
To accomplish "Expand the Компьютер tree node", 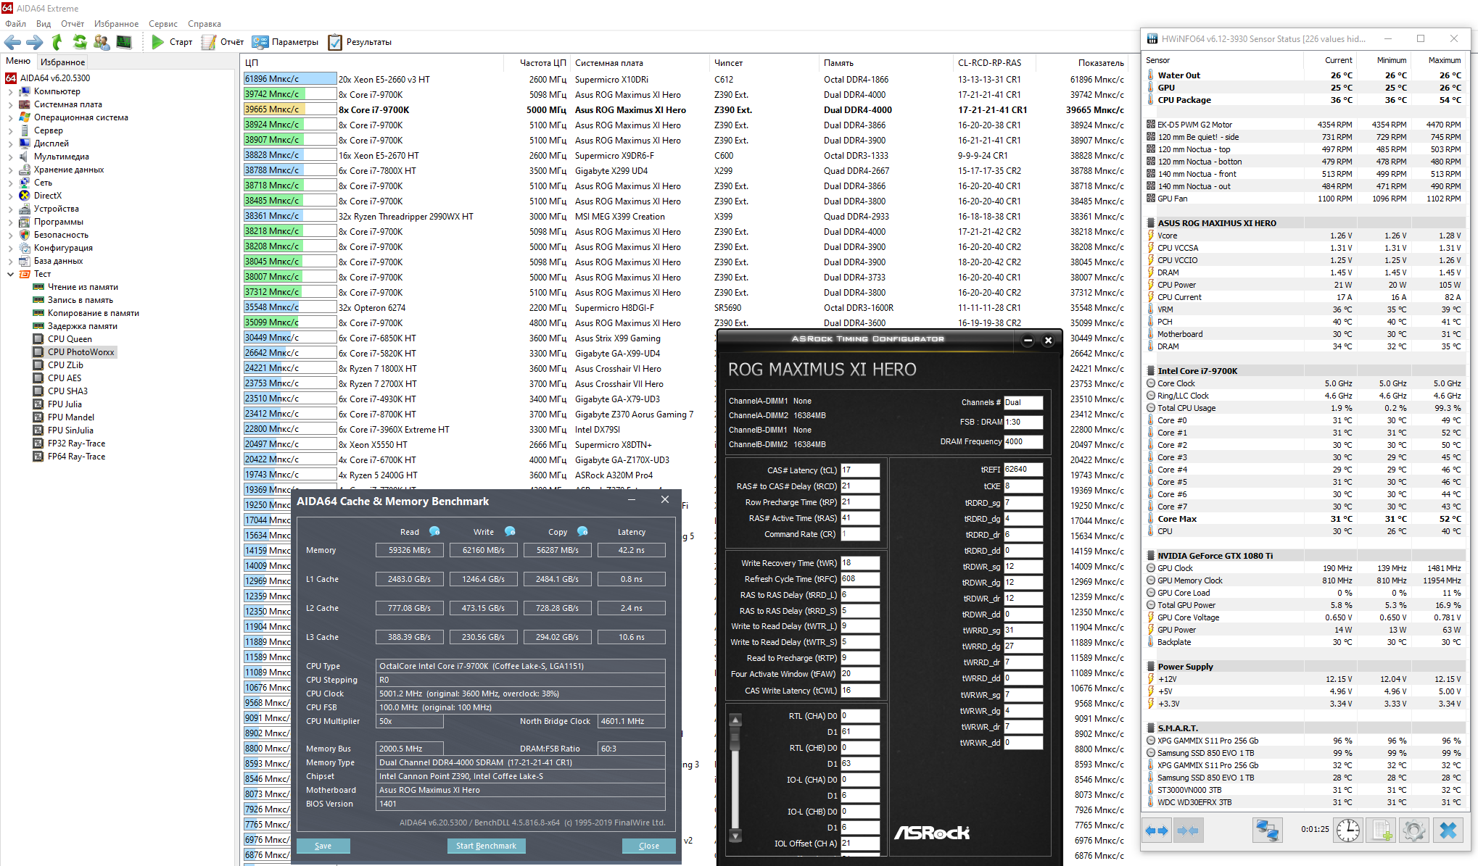I will pyautogui.click(x=10, y=91).
